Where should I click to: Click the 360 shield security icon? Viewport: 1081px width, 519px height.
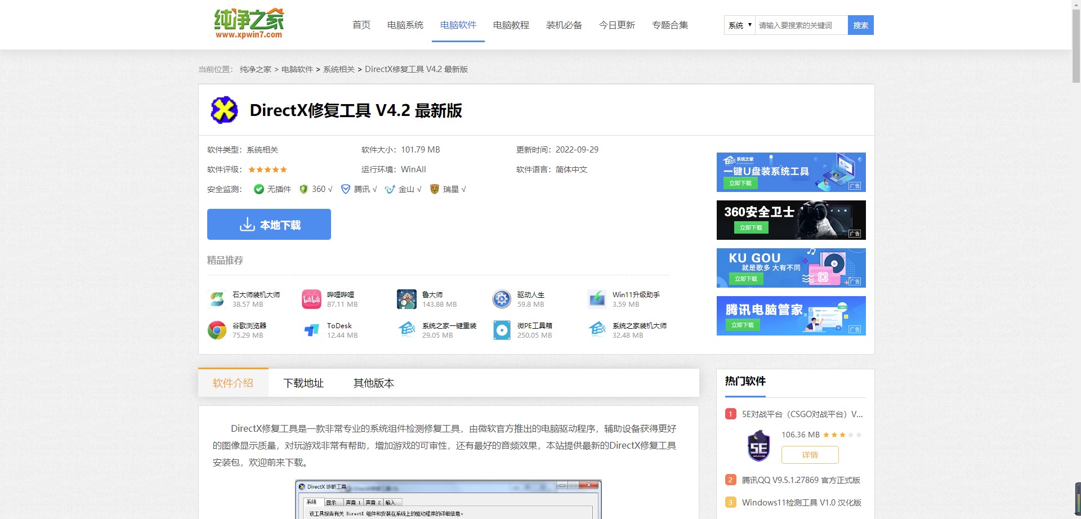(303, 189)
